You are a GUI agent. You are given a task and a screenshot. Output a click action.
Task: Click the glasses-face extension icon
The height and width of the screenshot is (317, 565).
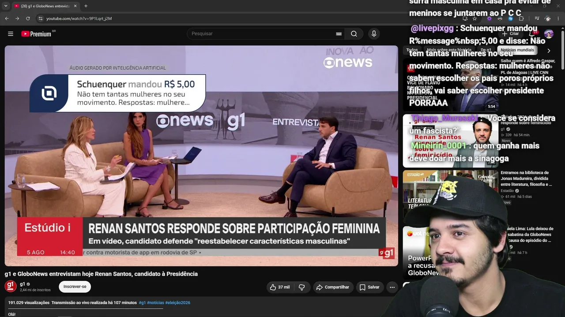500,18
